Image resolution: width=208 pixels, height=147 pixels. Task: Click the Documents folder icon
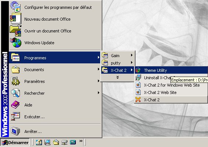15,69
